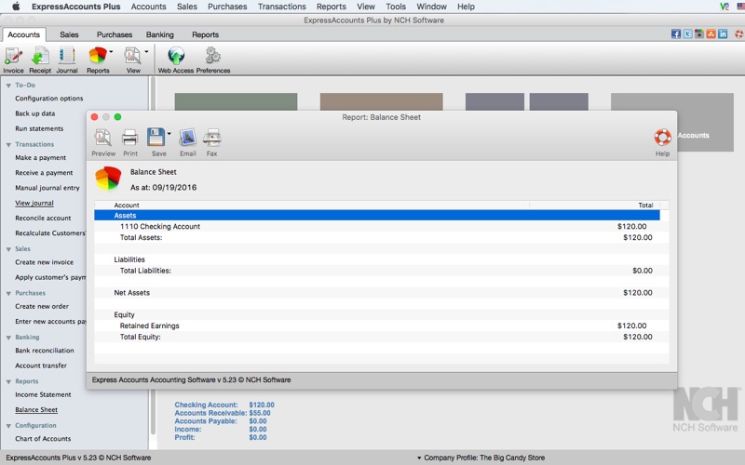Open Reports dropdown arrow in main toolbar
This screenshot has height=465, width=745.
click(x=111, y=51)
